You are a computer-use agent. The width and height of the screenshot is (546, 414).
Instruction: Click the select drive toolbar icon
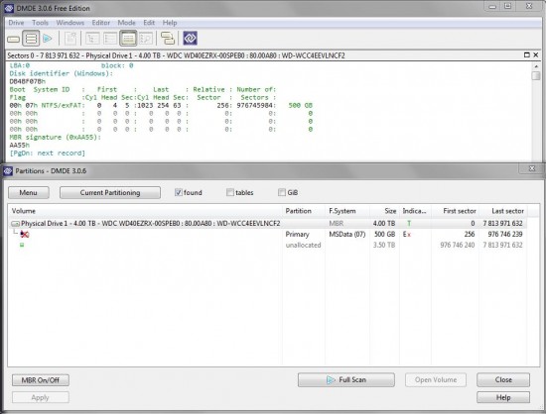click(14, 39)
